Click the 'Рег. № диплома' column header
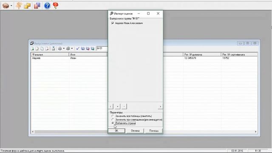The width and height of the screenshot is (272, 153). [202, 54]
